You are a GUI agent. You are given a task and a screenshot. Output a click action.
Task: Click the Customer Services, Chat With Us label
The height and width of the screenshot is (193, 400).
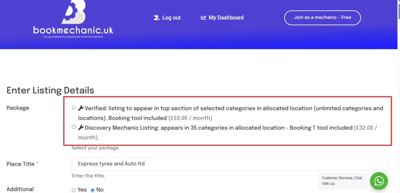point(342,181)
